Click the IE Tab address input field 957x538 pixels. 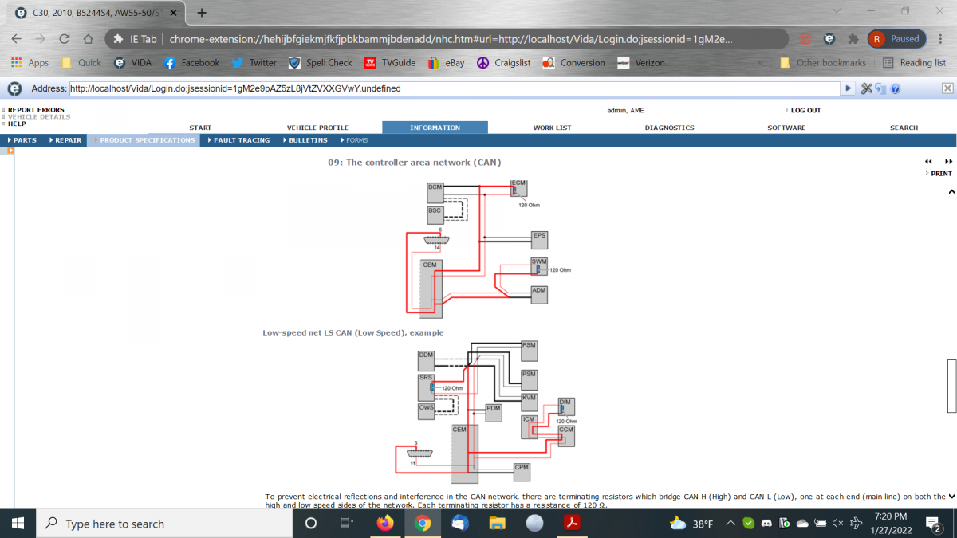pyautogui.click(x=455, y=88)
